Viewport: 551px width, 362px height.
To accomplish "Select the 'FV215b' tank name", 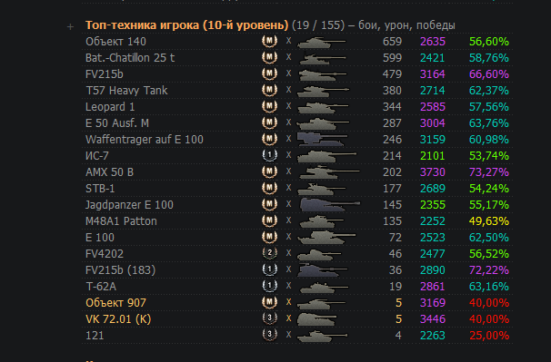I will click(x=105, y=74).
